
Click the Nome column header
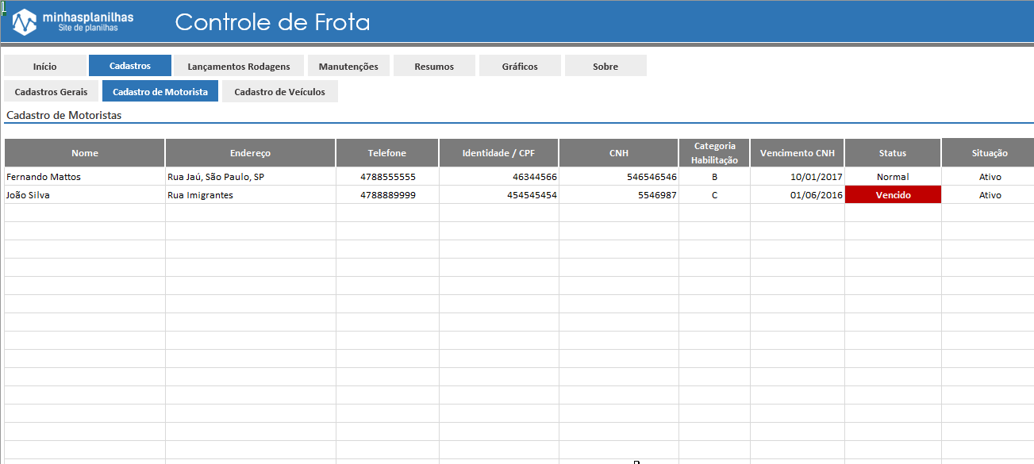click(x=85, y=153)
